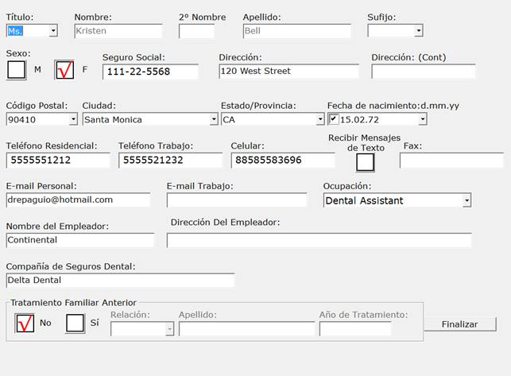Open the Código Postal dropdown
The height and width of the screenshot is (376, 511).
click(x=74, y=119)
